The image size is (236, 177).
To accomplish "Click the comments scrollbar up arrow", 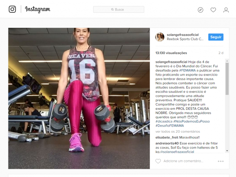I will tap(227, 61).
